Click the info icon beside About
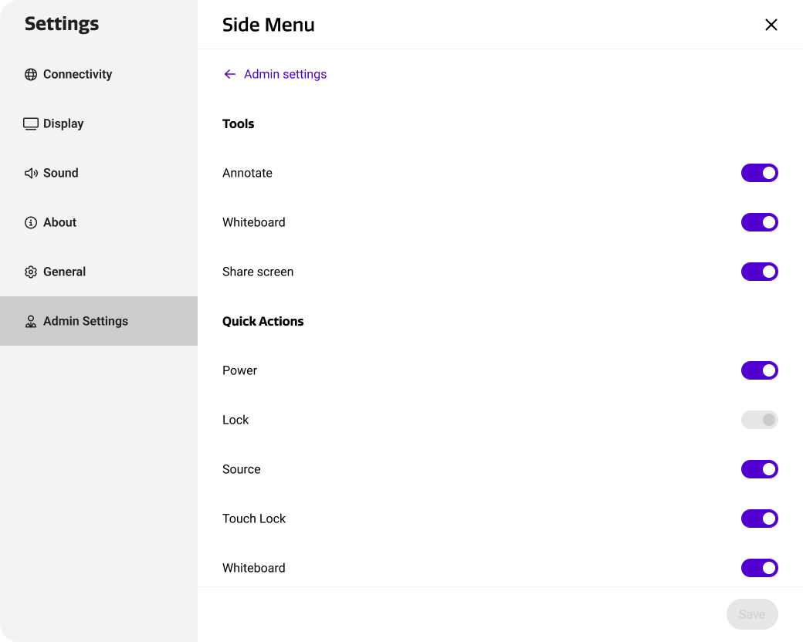 click(31, 222)
